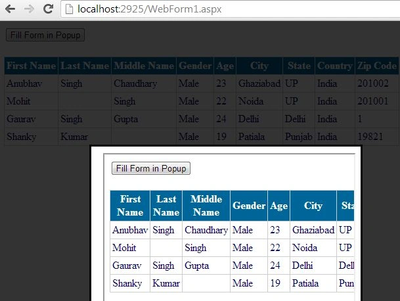400x301 pixels.
Task: Click Gaurav in the popup table
Action: pos(127,266)
